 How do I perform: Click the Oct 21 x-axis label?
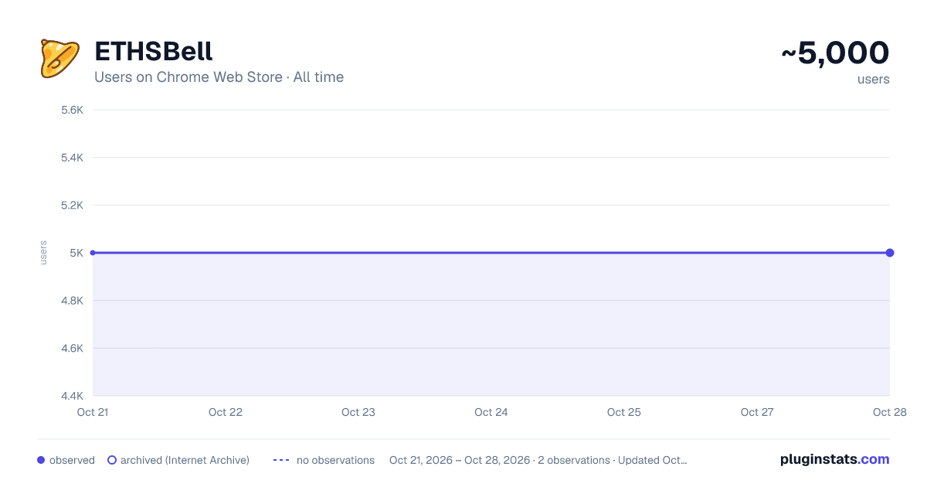pyautogui.click(x=93, y=412)
